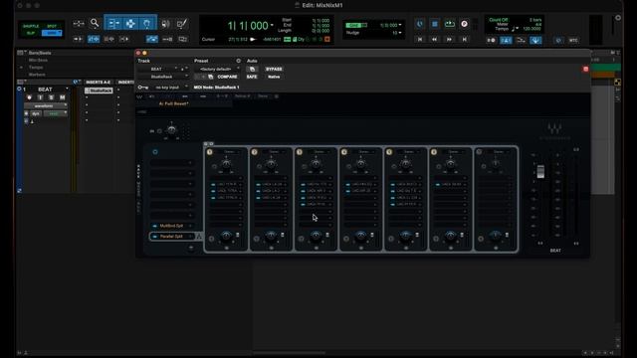Select chain number 3 badge in StudioRack
637x358 pixels.
[300, 152]
